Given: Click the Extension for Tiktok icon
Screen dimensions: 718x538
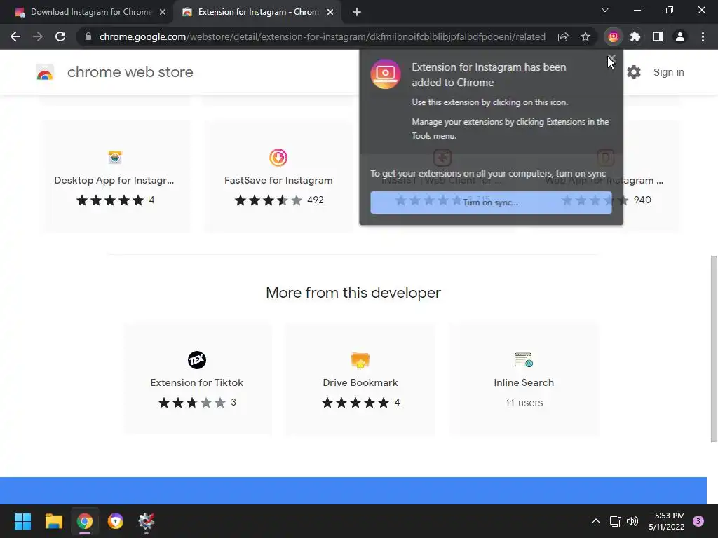Looking at the screenshot, I should click(x=197, y=360).
